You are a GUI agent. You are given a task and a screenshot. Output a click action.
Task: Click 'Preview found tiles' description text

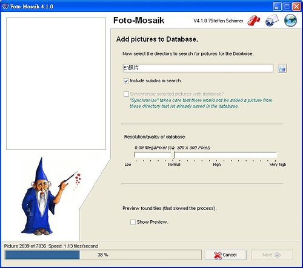(x=170, y=208)
